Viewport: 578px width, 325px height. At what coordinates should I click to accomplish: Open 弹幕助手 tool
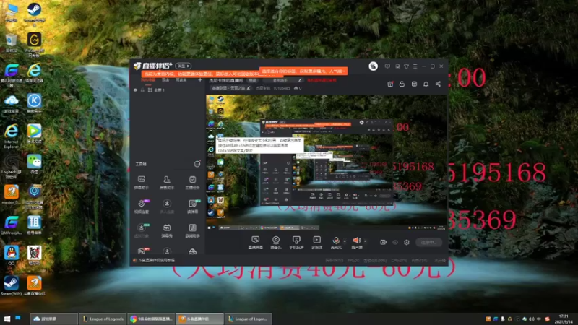click(x=142, y=183)
